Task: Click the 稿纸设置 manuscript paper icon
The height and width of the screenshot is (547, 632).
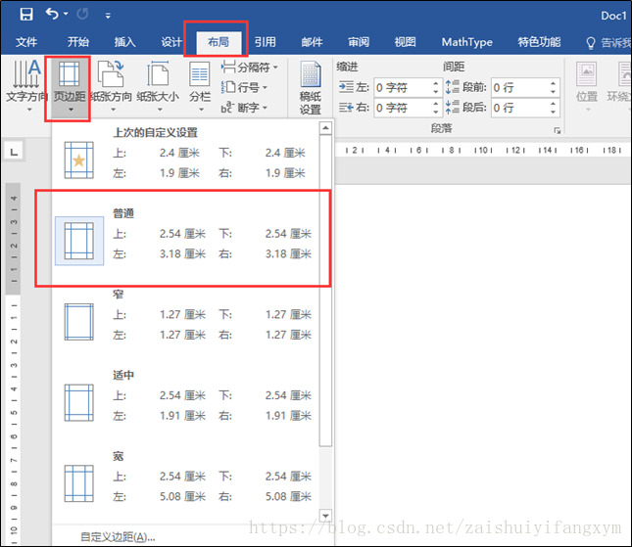Action: coord(311,74)
